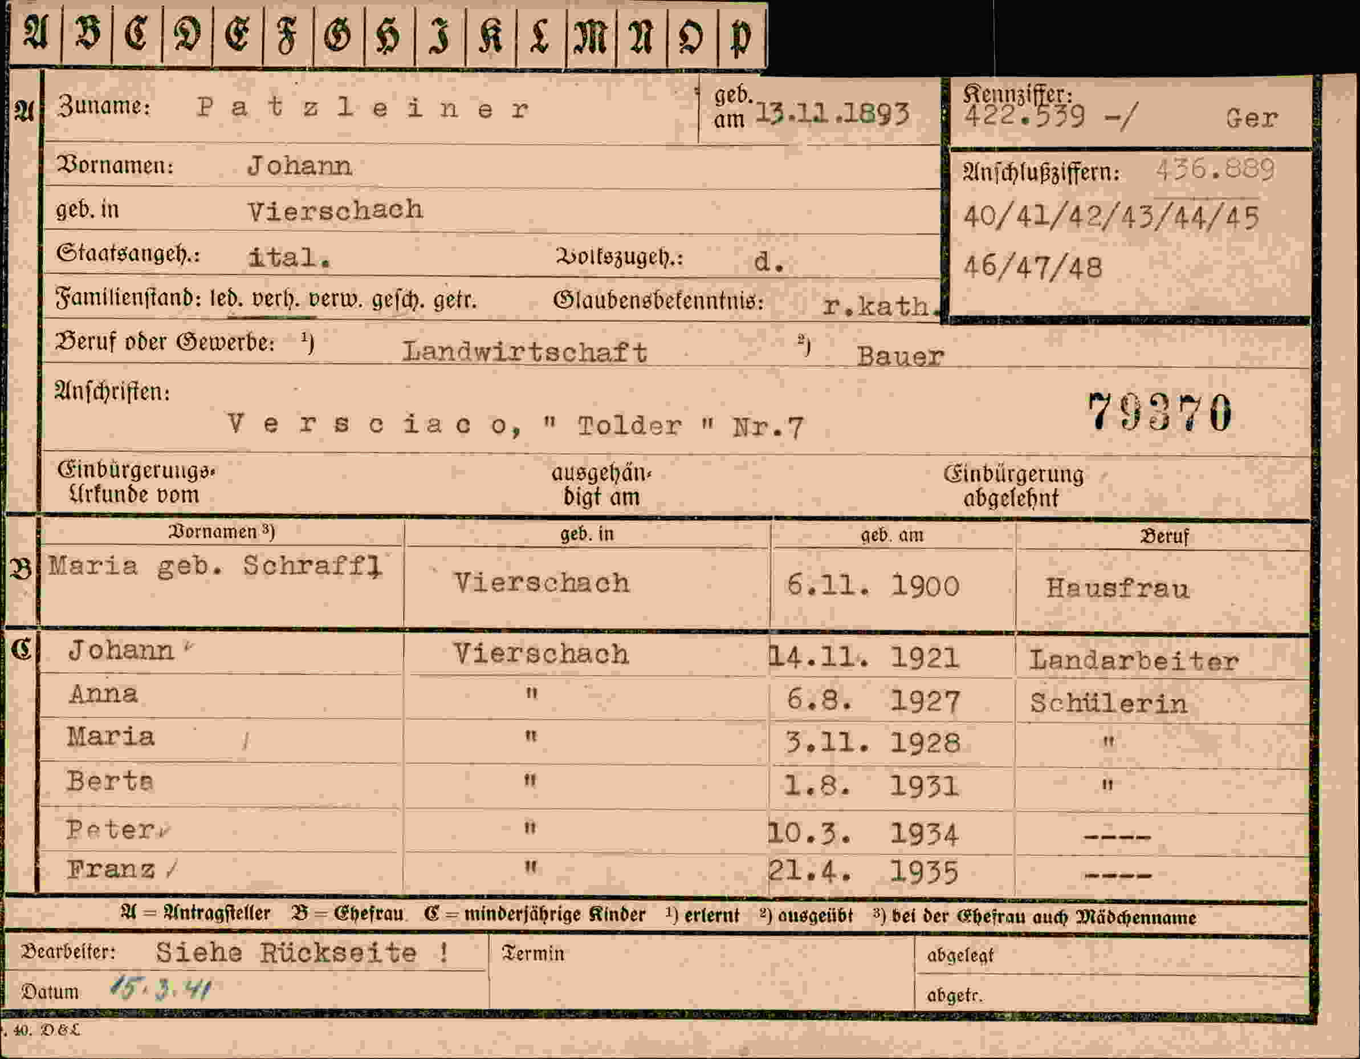Click the note 'Siehe Rückseite !'

pos(303,952)
